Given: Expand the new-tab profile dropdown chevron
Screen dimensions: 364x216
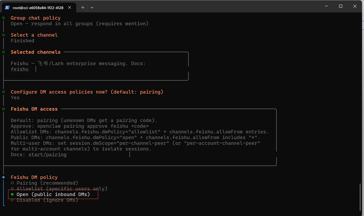Looking at the screenshot, I should (92, 8).
